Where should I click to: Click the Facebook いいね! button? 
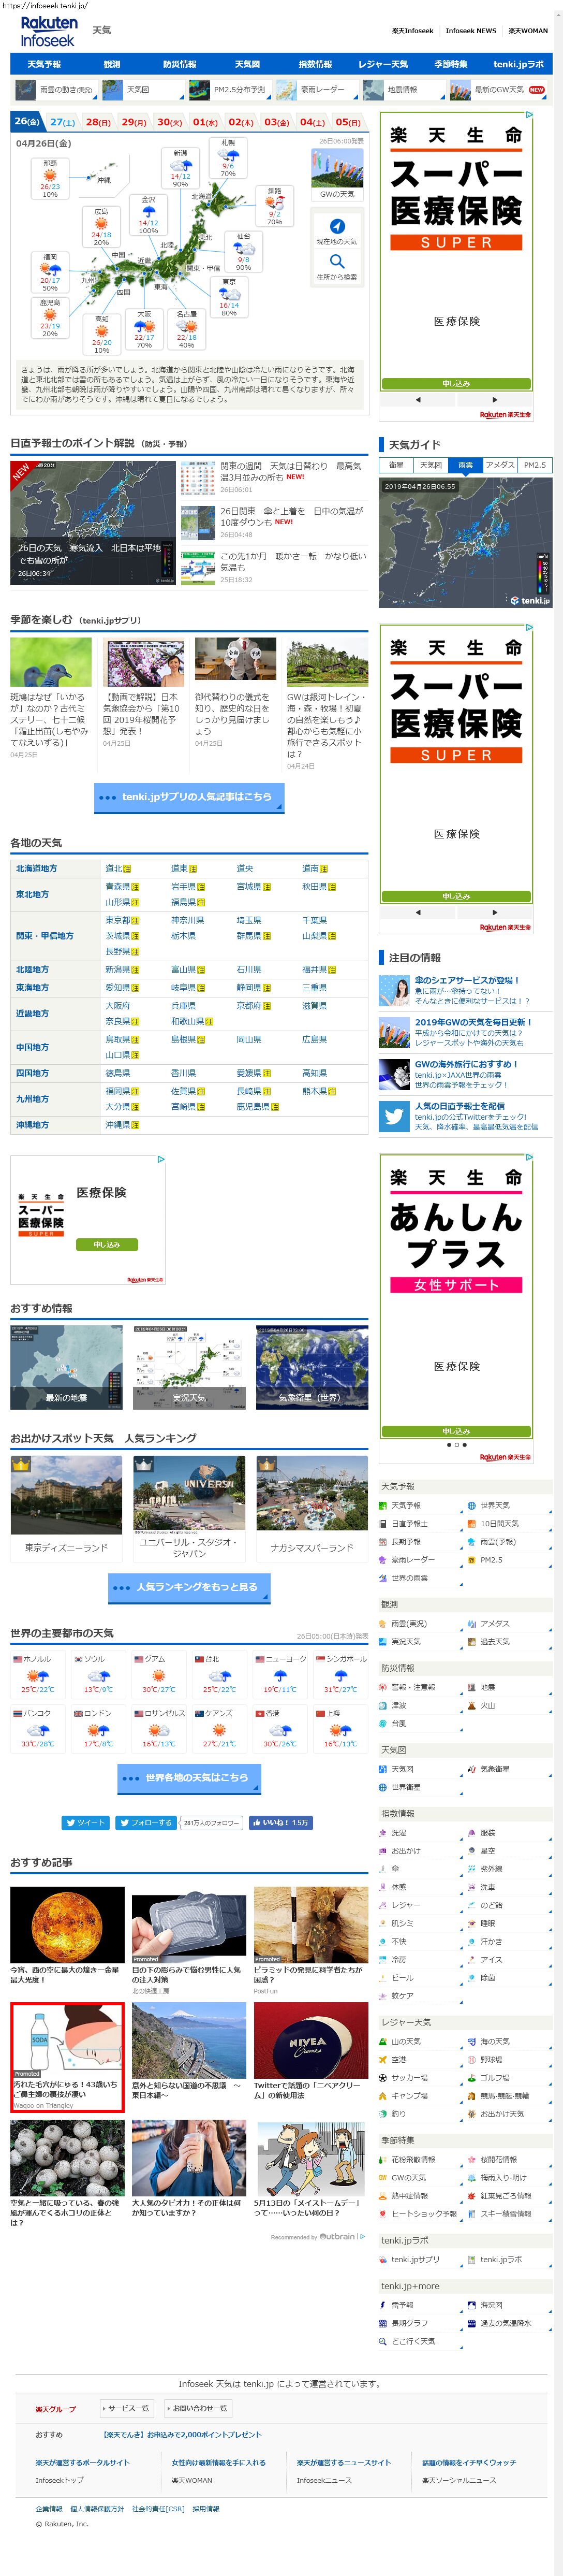[280, 1822]
